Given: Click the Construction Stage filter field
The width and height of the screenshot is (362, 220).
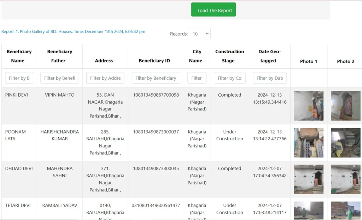Looking at the screenshot, I should 229,78.
